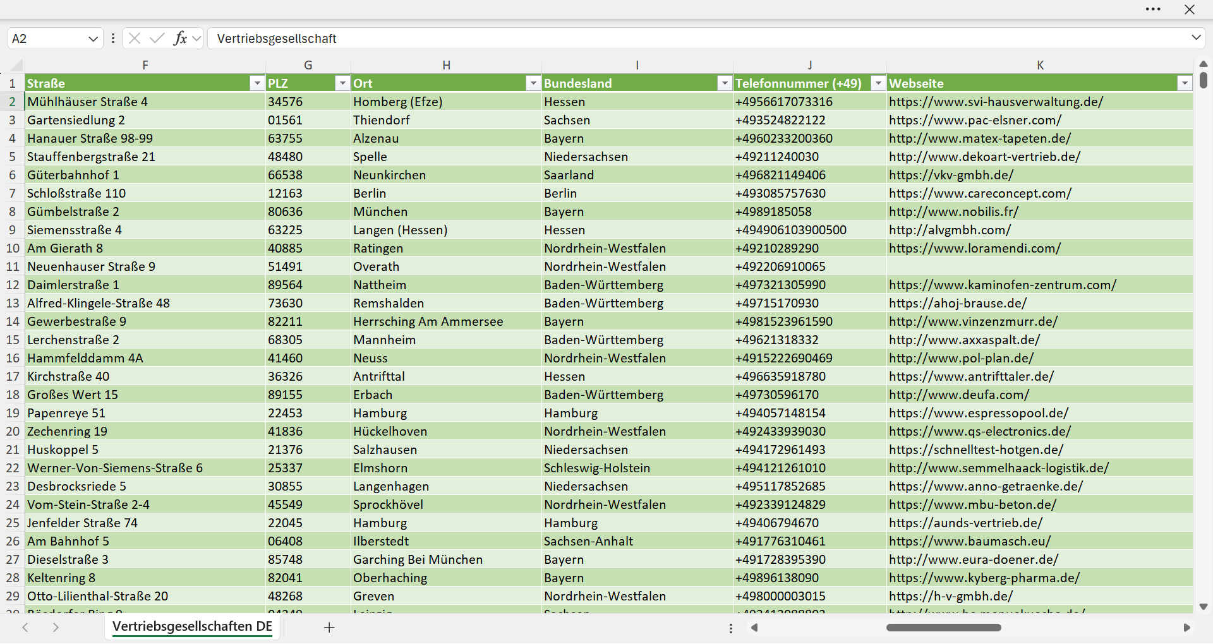Open the Bundesland column filter dropdown

pyautogui.click(x=724, y=83)
